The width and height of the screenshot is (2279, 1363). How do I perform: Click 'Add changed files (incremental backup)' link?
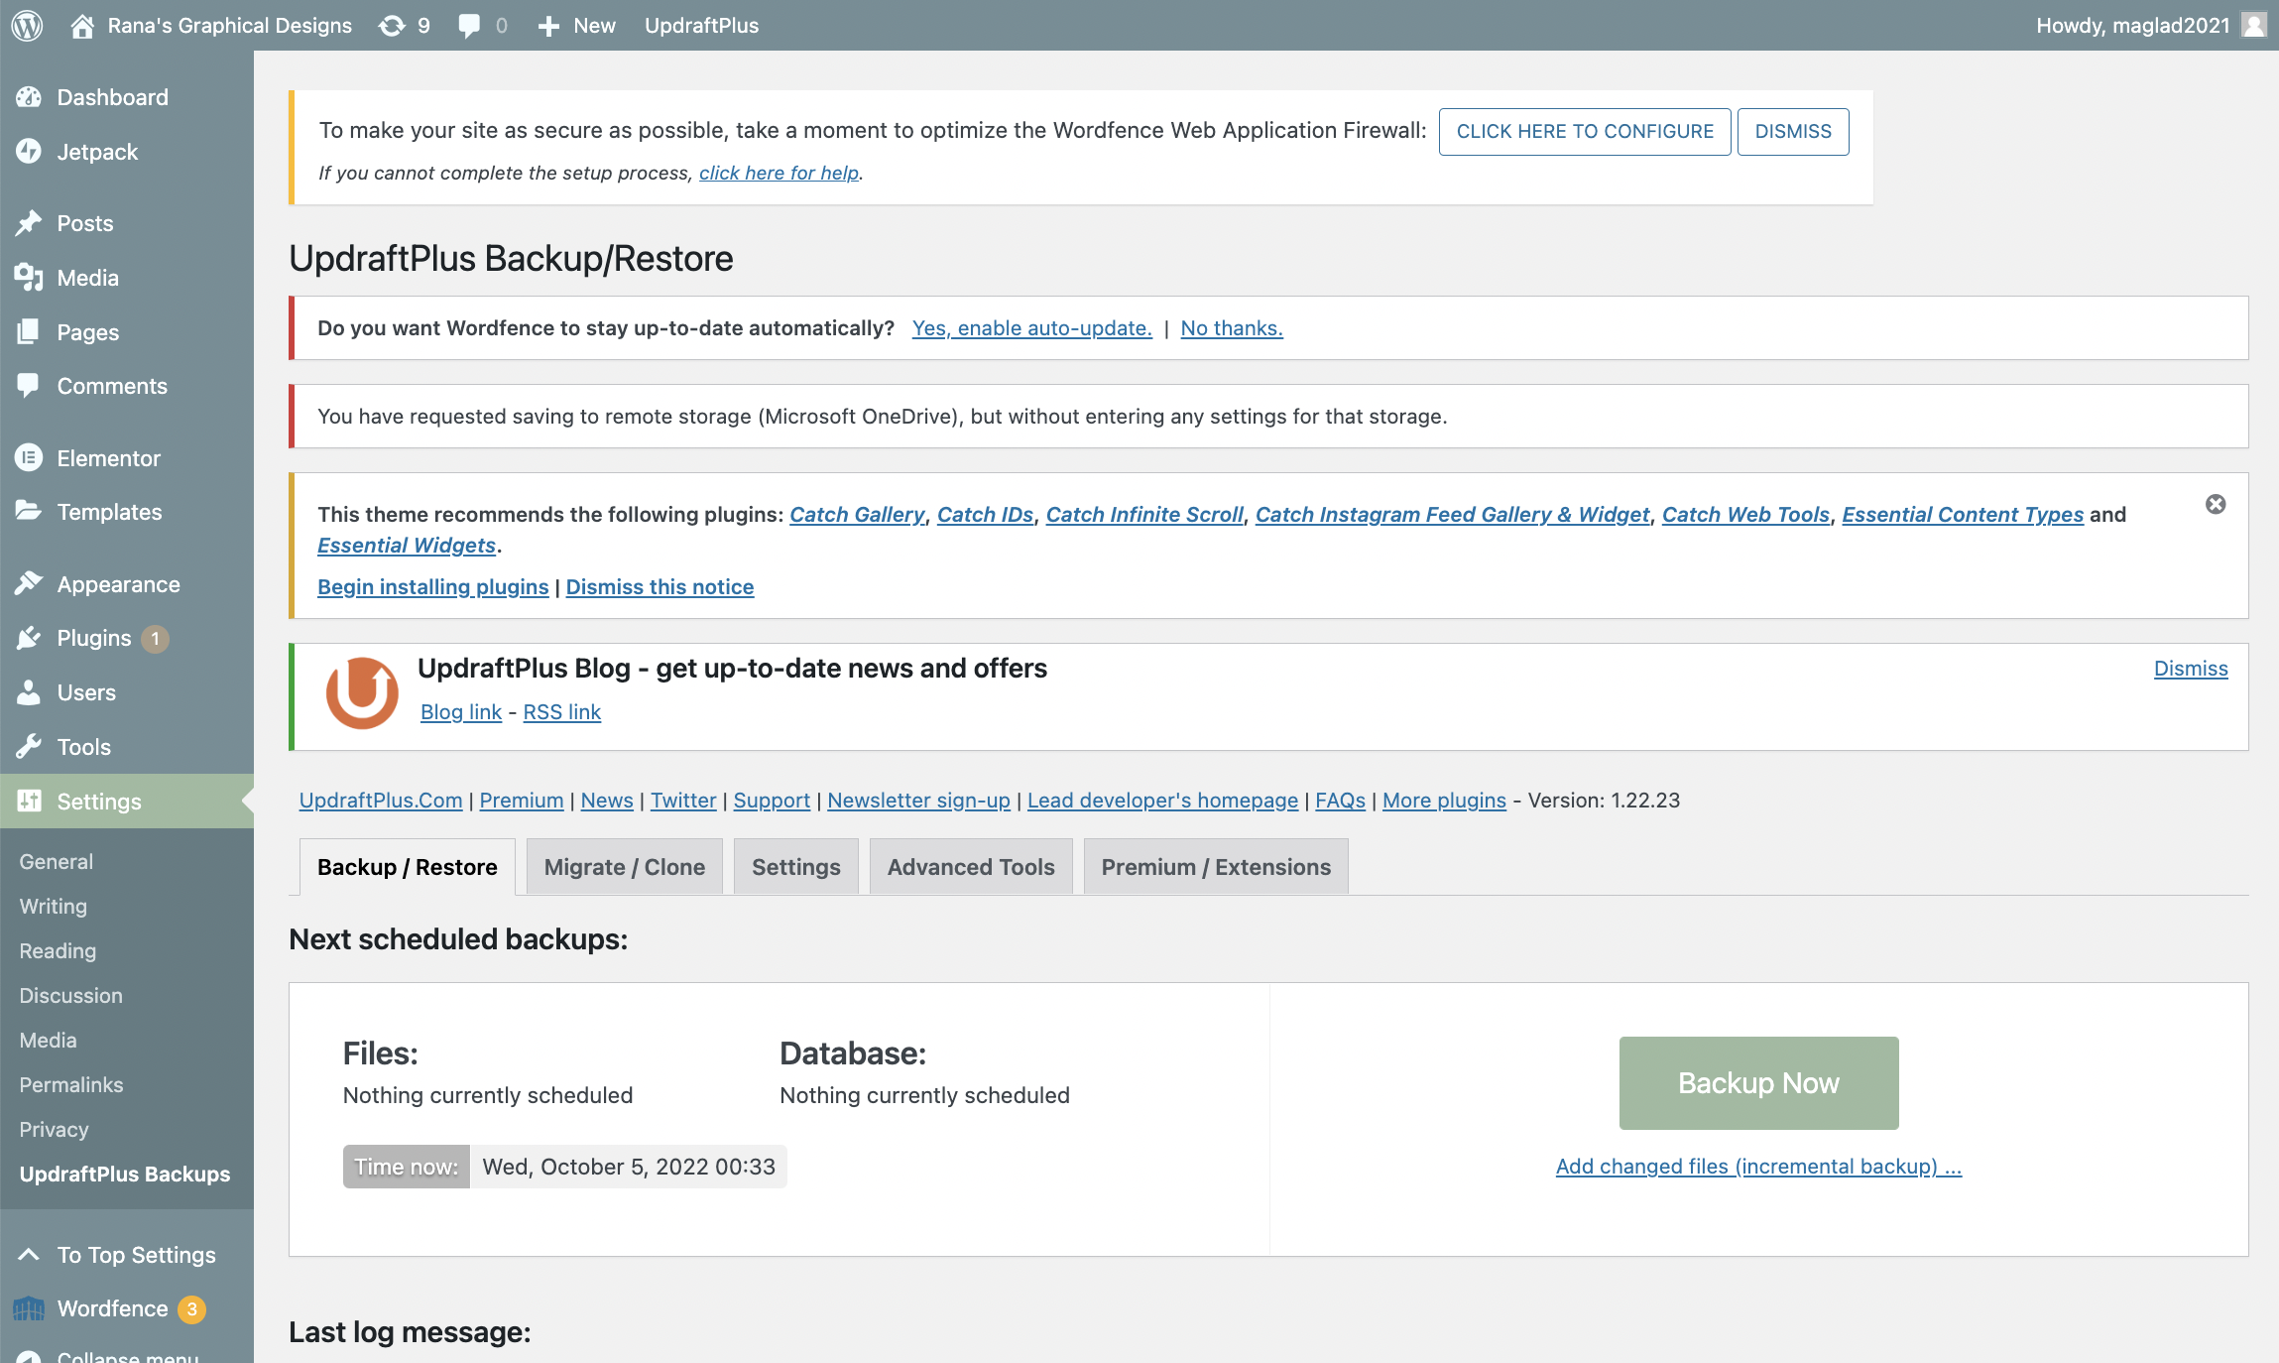[1759, 1167]
